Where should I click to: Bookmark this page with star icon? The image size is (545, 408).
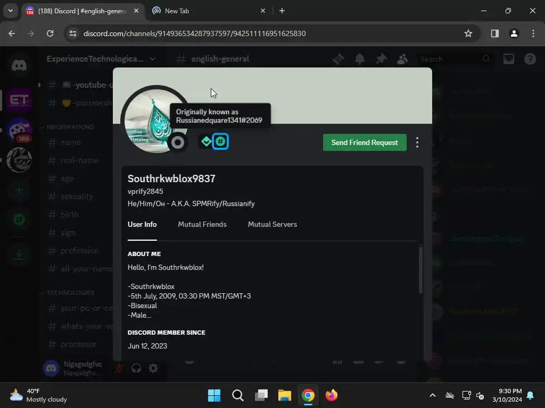pos(468,33)
